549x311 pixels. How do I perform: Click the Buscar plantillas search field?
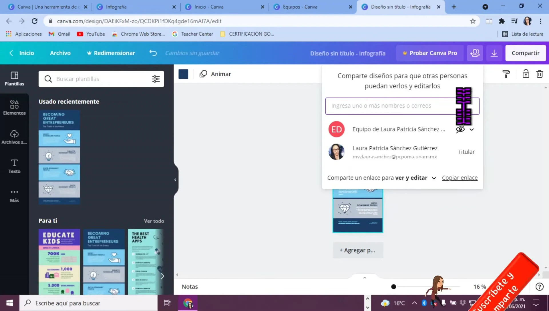click(101, 79)
